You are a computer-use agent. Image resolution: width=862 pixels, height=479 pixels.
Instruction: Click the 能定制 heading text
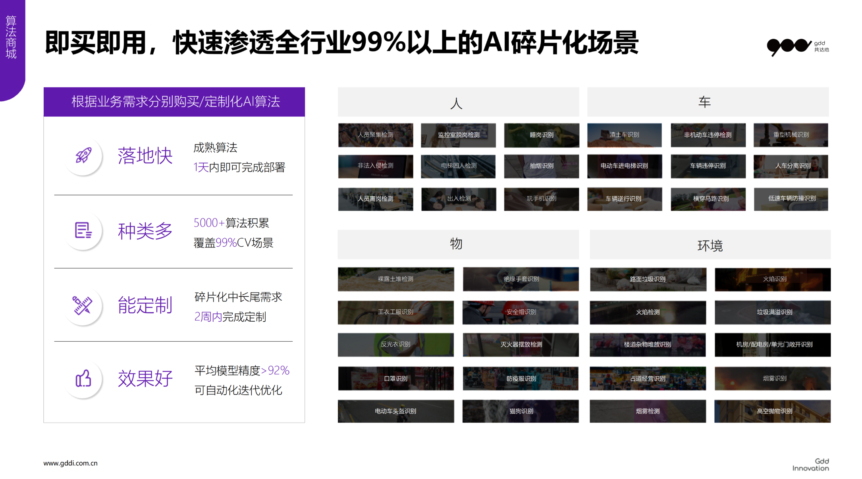point(145,305)
